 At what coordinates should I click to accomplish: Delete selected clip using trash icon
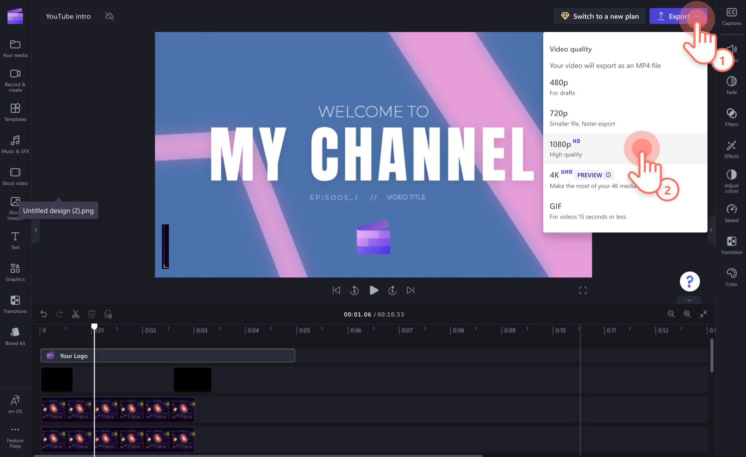click(x=92, y=313)
